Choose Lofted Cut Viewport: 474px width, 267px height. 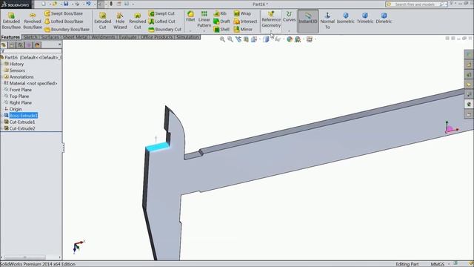point(161,22)
